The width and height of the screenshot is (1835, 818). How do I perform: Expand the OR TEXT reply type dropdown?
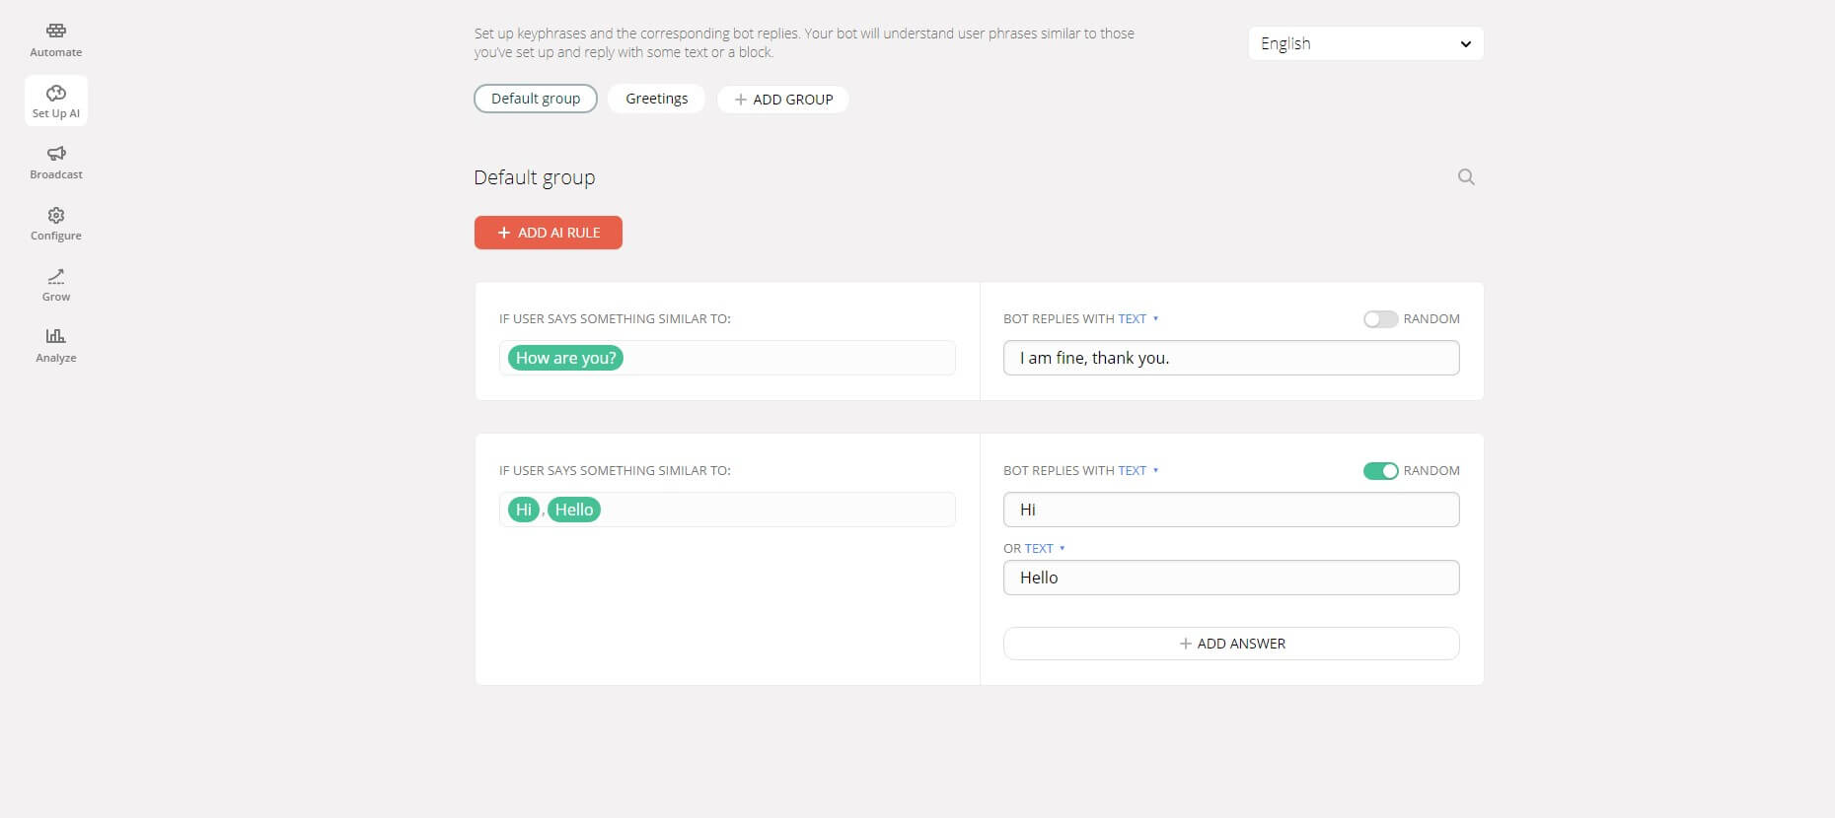1044,549
